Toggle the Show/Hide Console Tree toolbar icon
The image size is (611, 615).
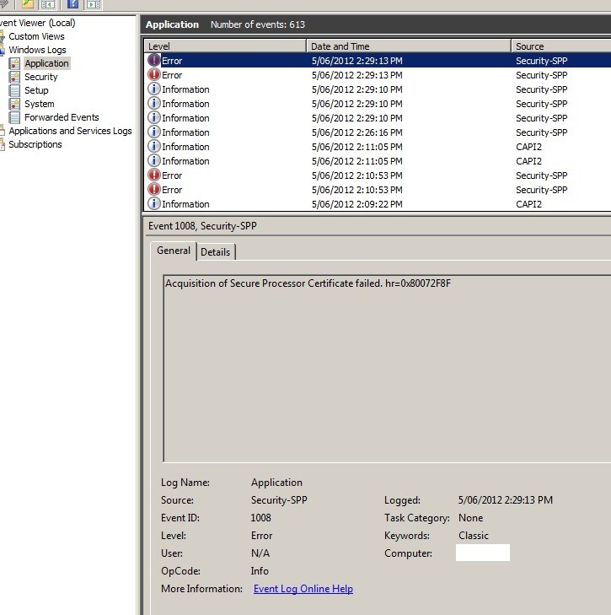pyautogui.click(x=49, y=4)
